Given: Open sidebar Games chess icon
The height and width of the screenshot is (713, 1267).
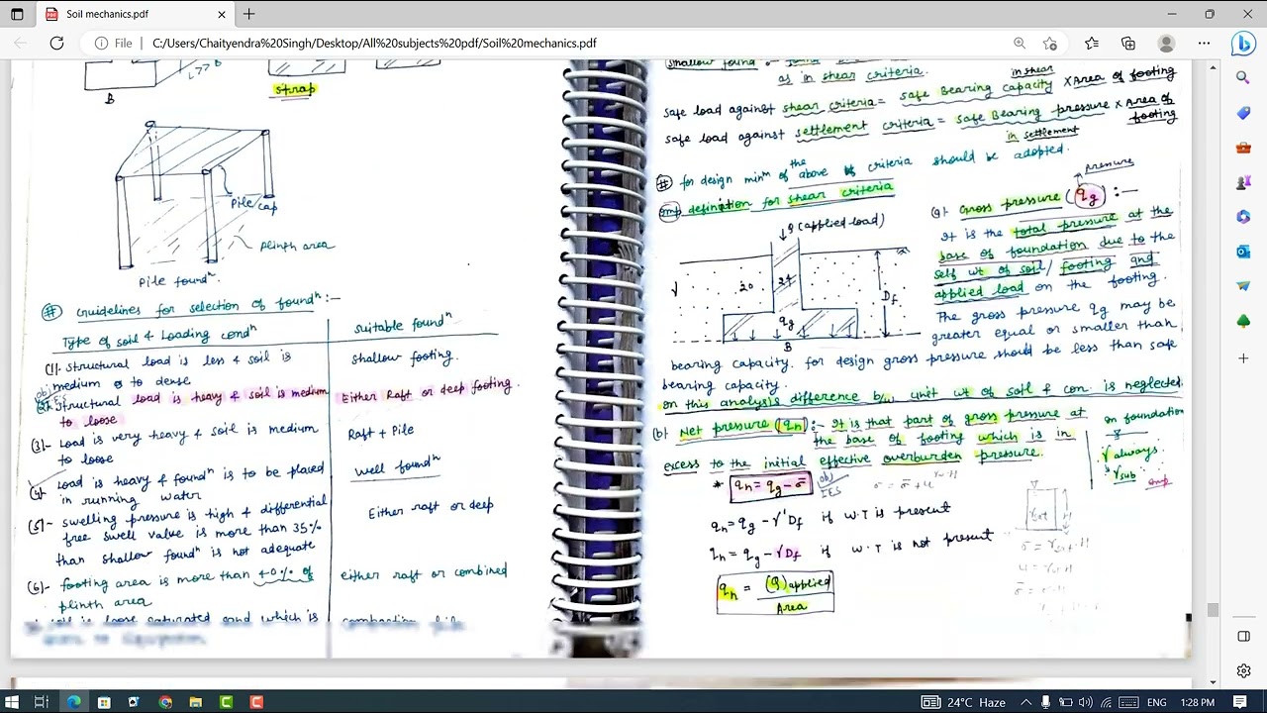Looking at the screenshot, I should (1243, 182).
